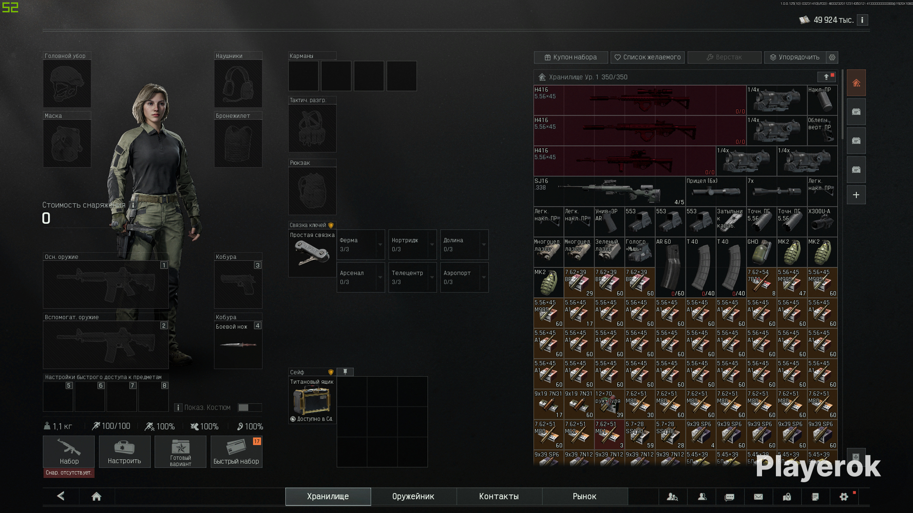Select the empty Вспомогат. оружие slot

[x=106, y=345]
